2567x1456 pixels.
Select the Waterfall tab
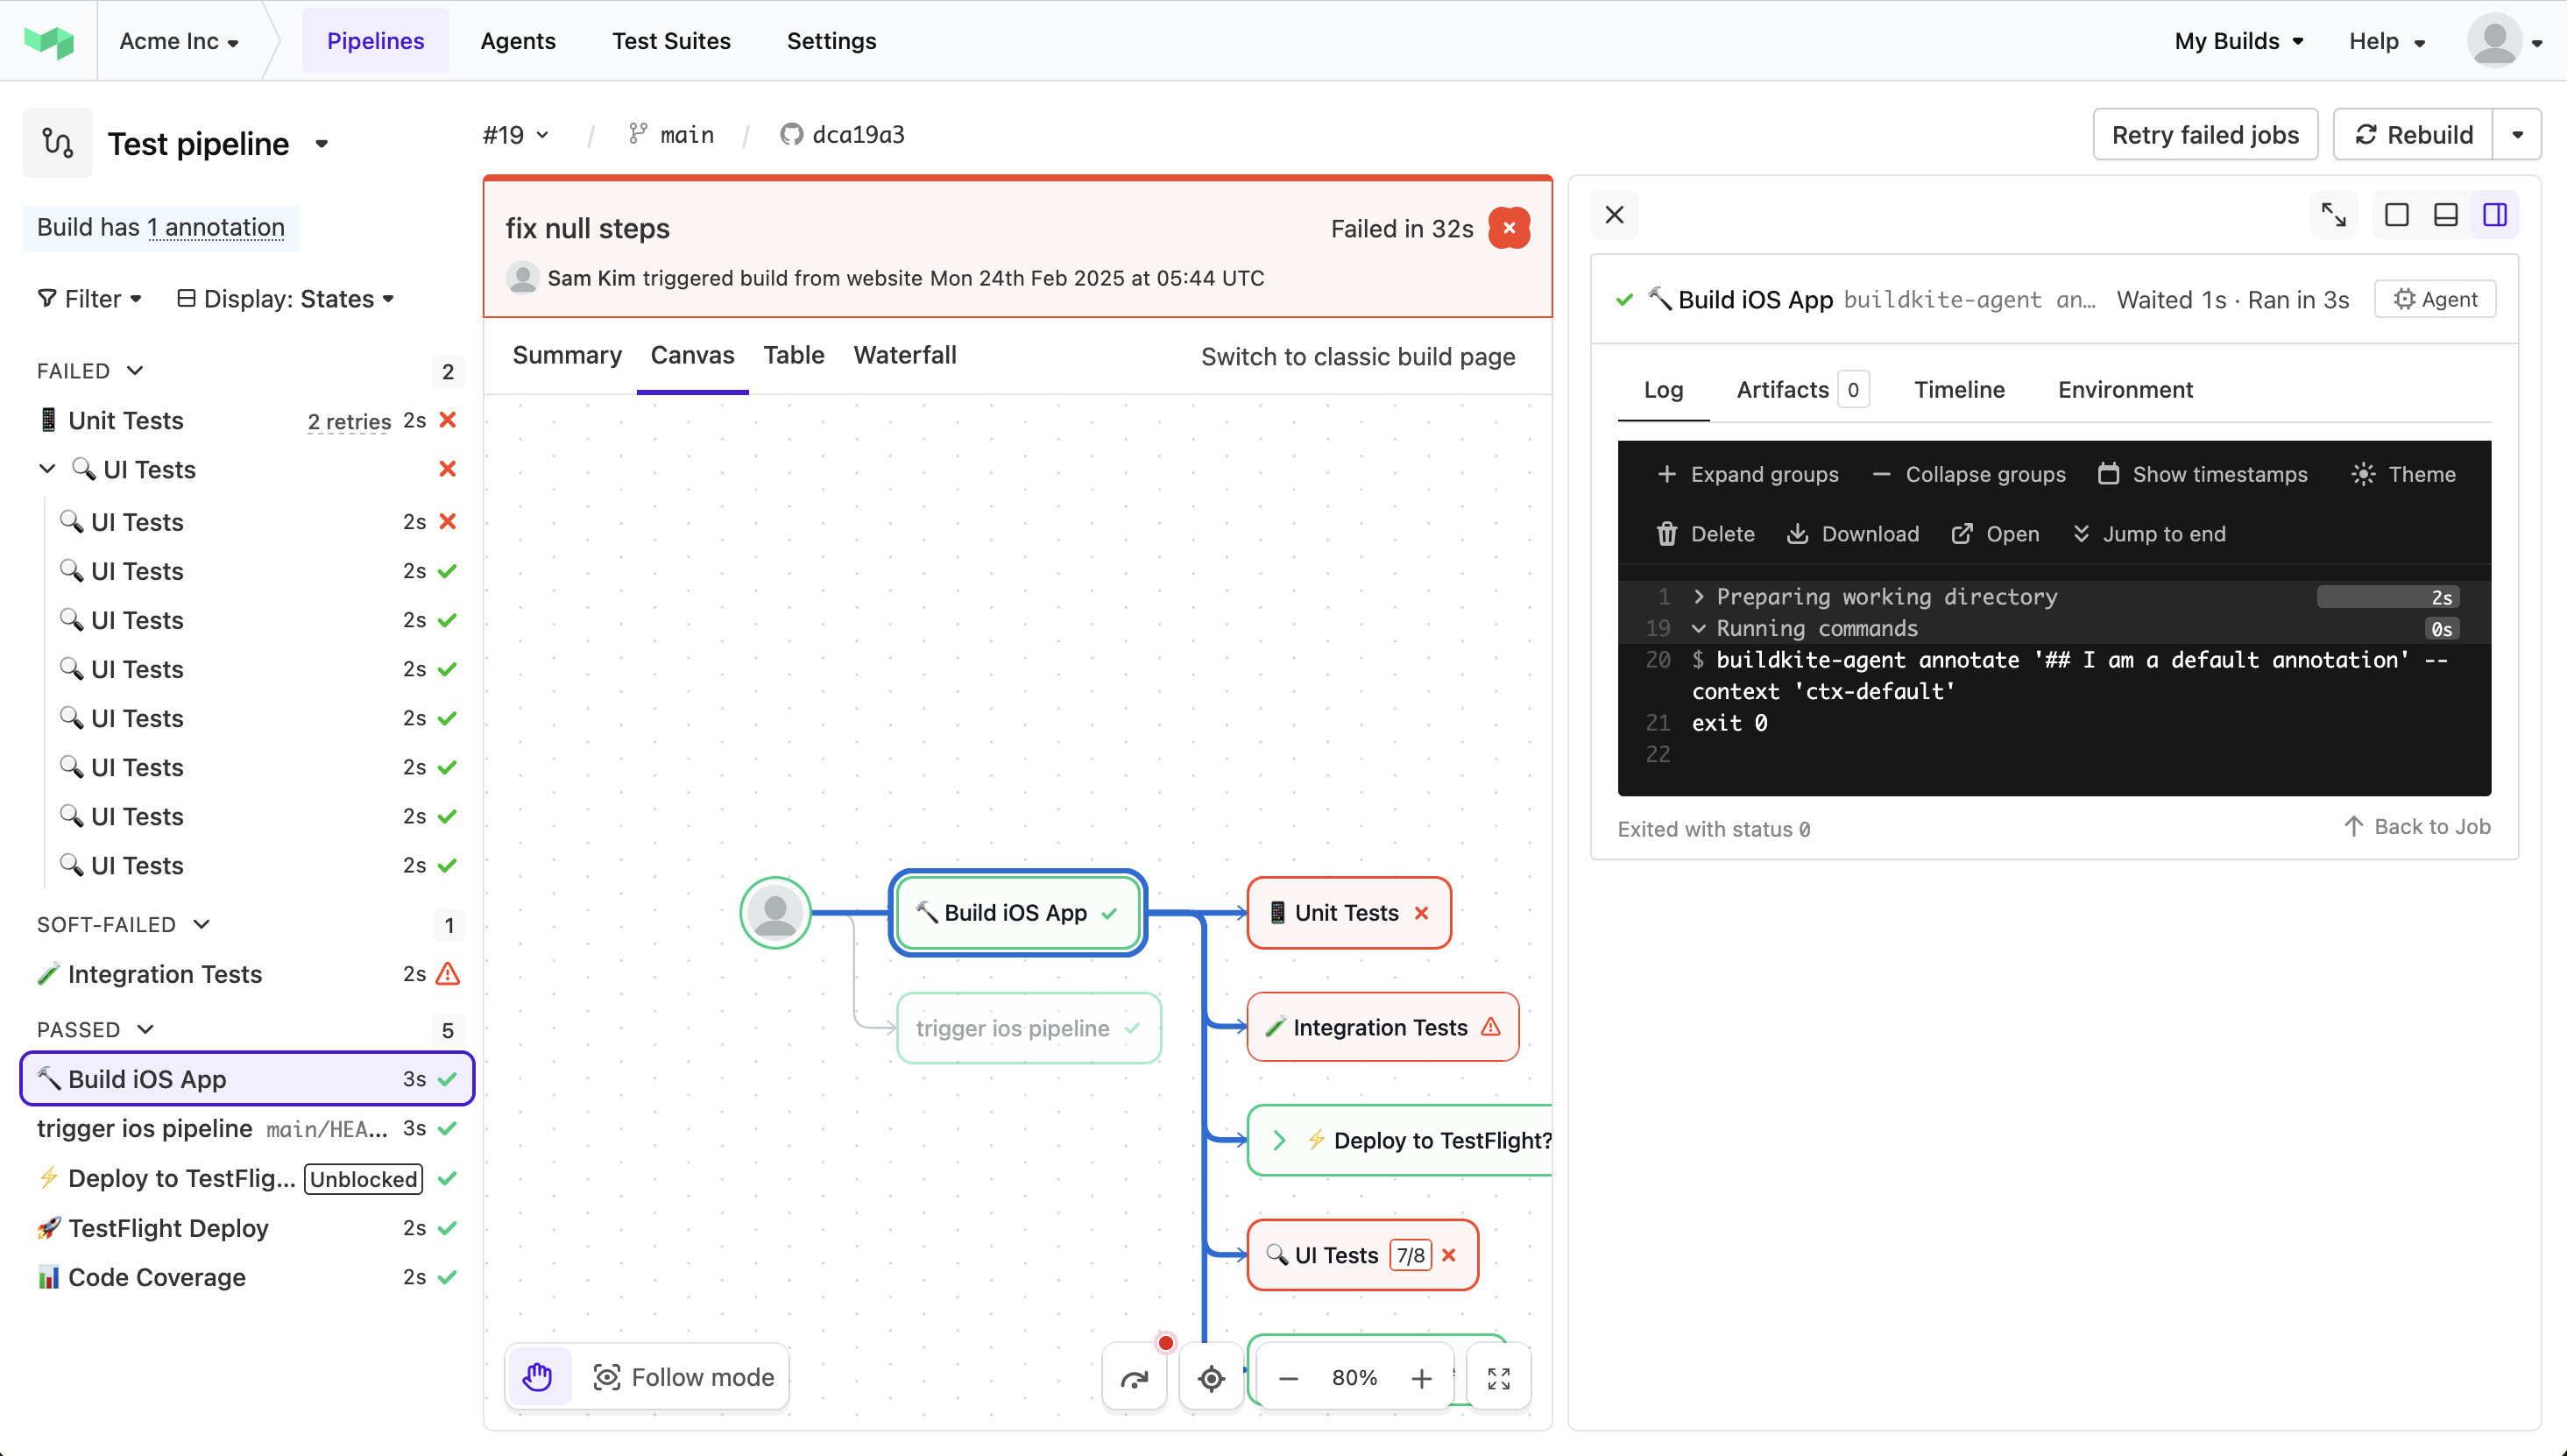(x=902, y=354)
